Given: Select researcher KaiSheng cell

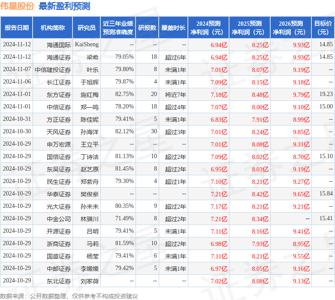Looking at the screenshot, I should click(x=87, y=45).
